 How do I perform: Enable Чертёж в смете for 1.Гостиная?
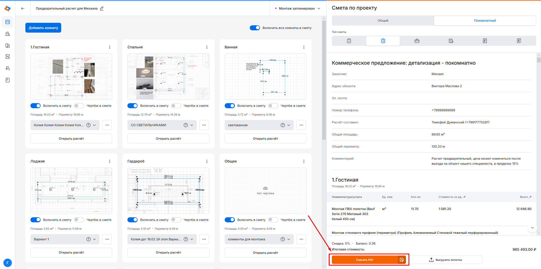(79, 106)
